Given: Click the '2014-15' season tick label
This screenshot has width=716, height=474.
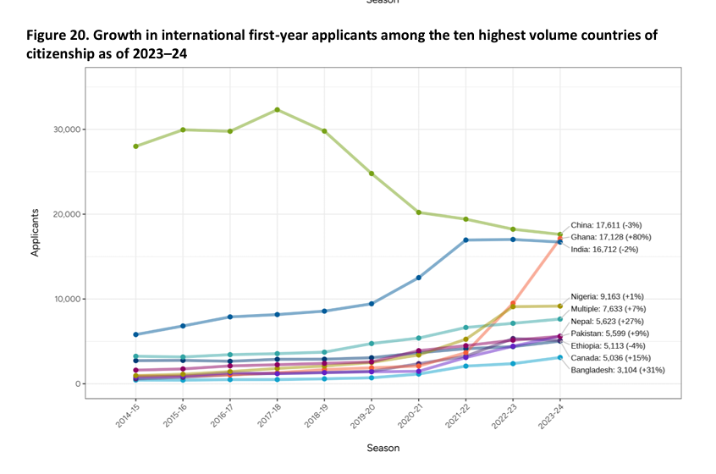Looking at the screenshot, I should pos(128,416).
